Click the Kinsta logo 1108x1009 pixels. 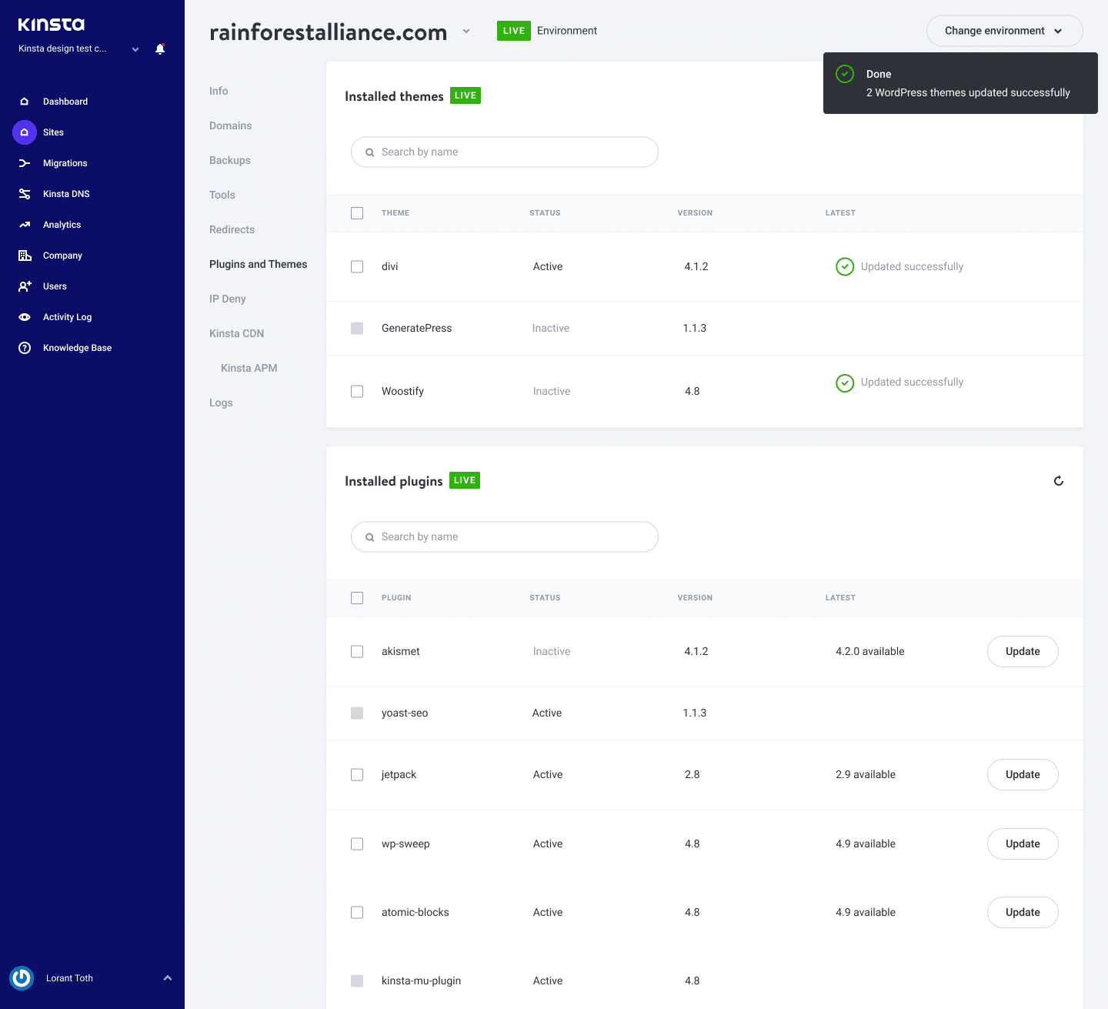(52, 25)
